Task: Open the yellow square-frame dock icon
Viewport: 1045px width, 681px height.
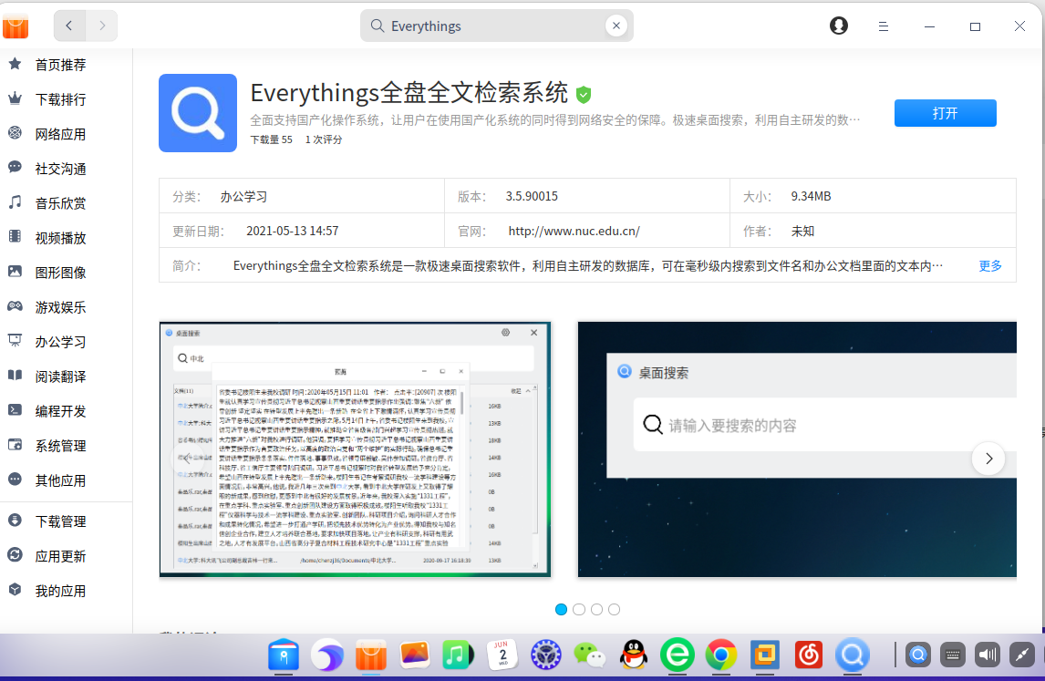Action: coord(764,655)
